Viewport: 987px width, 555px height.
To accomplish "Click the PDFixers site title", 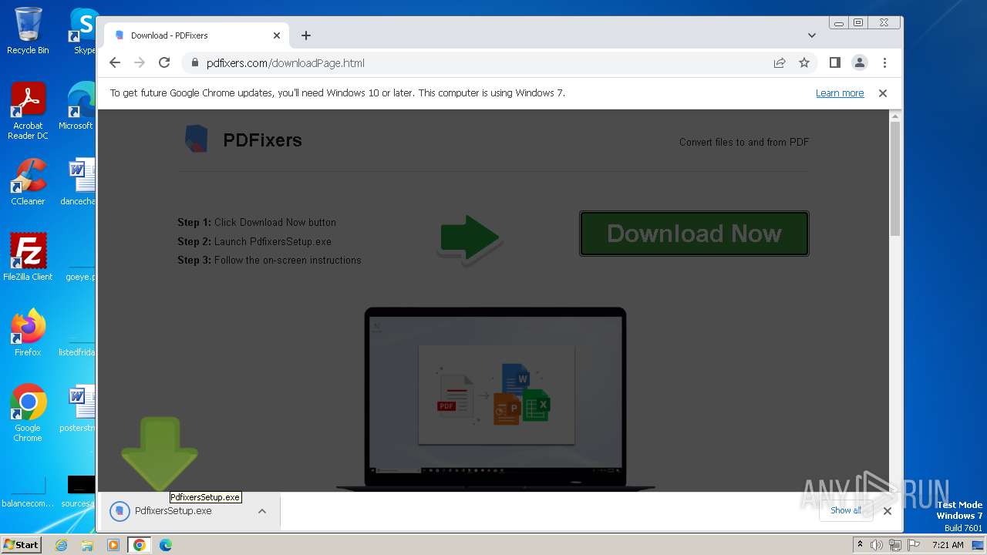I will coord(262,140).
